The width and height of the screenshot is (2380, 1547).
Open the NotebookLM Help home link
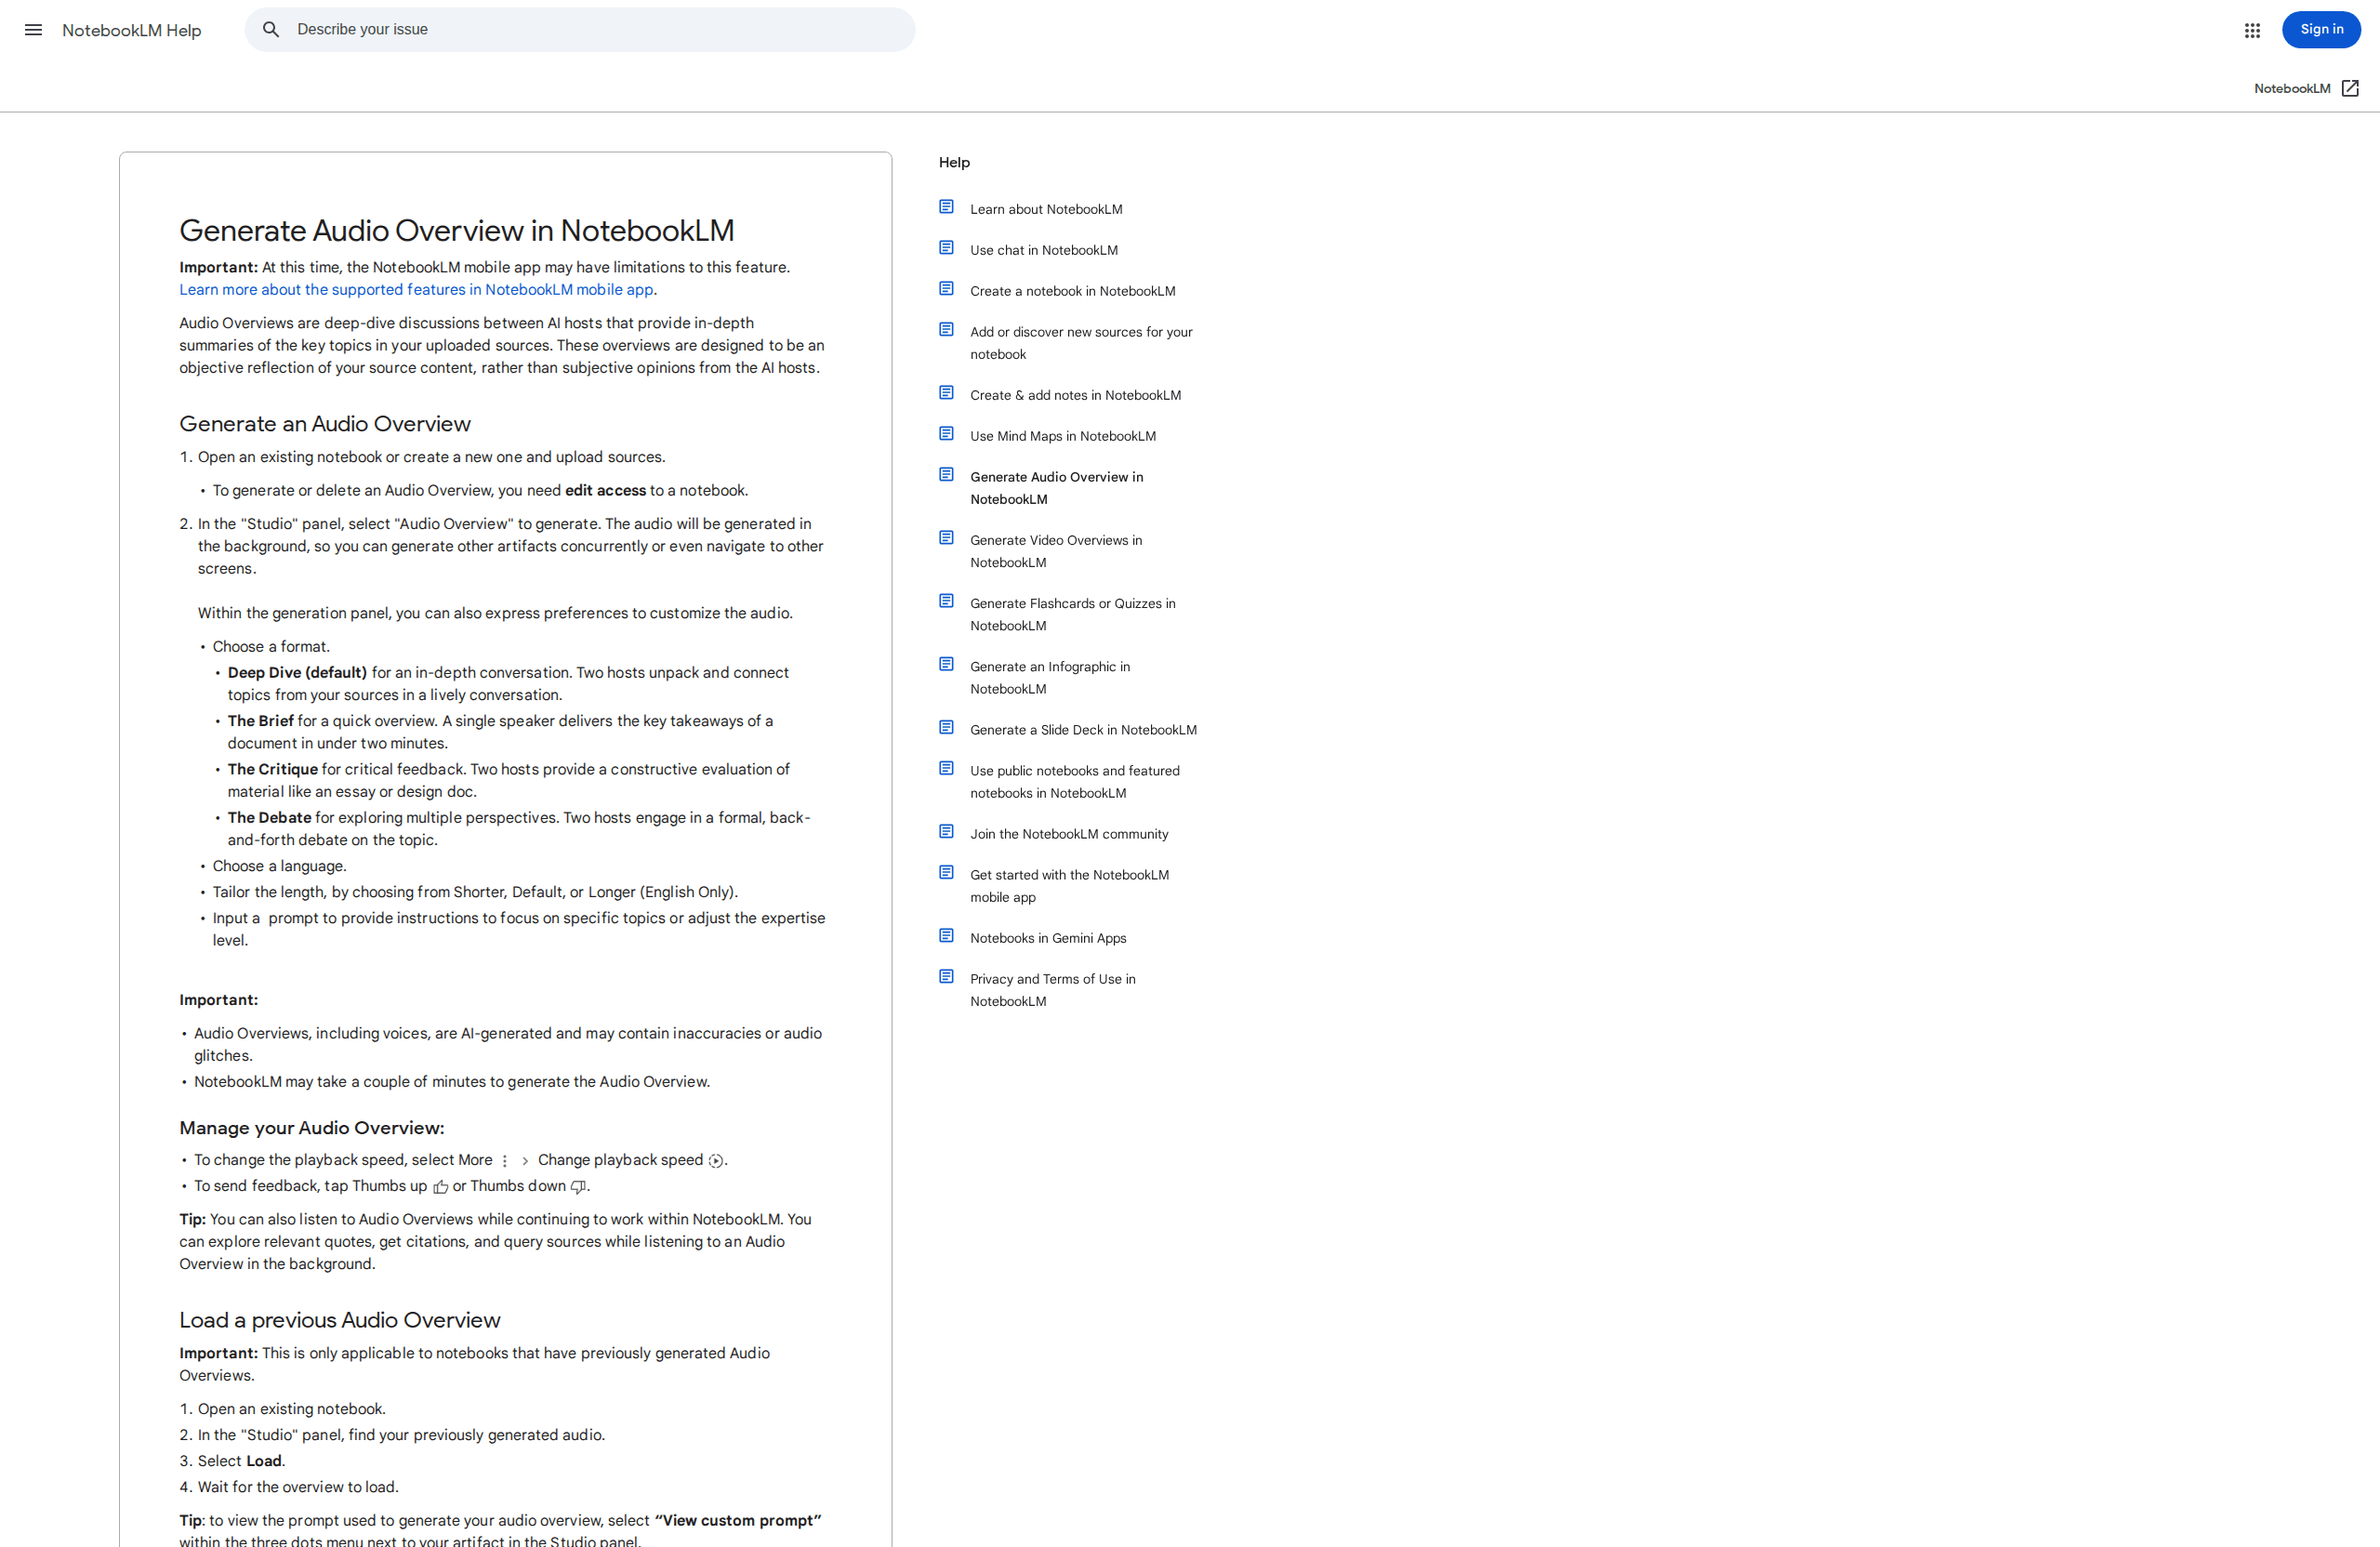pyautogui.click(x=132, y=30)
